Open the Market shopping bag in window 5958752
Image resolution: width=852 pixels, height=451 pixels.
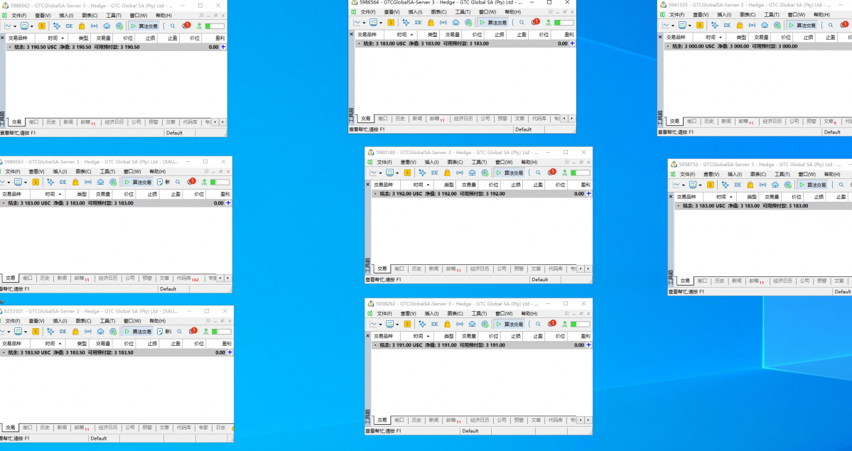coord(750,185)
